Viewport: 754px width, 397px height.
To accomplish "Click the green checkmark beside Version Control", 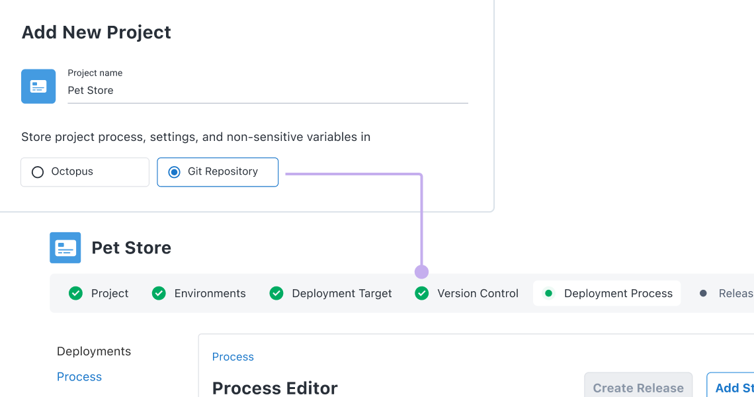I will tap(422, 293).
